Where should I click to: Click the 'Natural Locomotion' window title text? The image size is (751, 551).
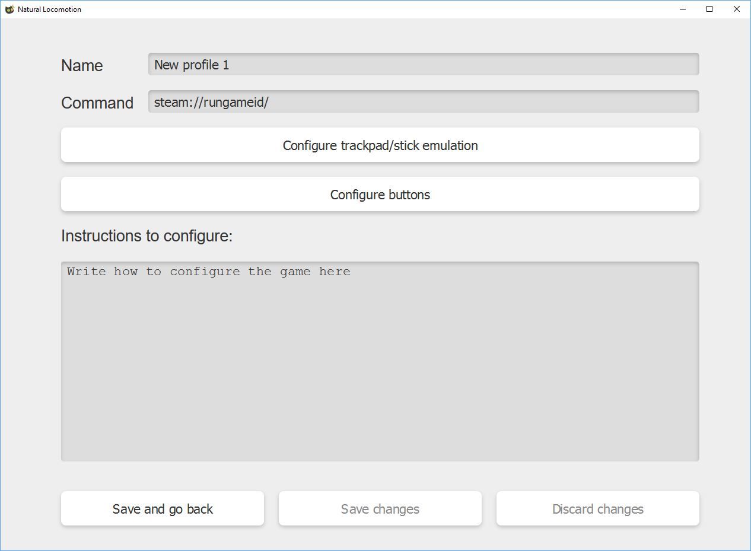coord(49,9)
